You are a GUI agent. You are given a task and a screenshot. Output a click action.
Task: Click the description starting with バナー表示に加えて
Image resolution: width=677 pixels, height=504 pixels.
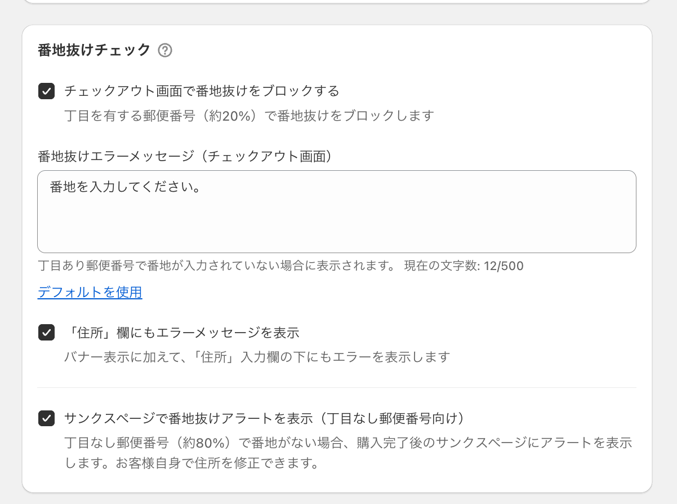click(256, 357)
